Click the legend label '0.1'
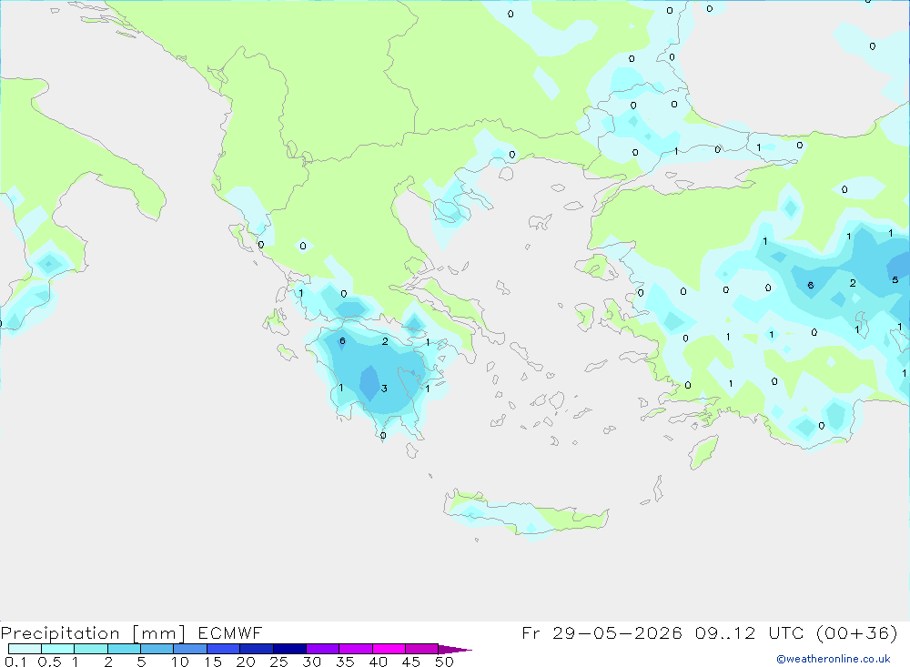Image resolution: width=910 pixels, height=667 pixels. coord(15,662)
